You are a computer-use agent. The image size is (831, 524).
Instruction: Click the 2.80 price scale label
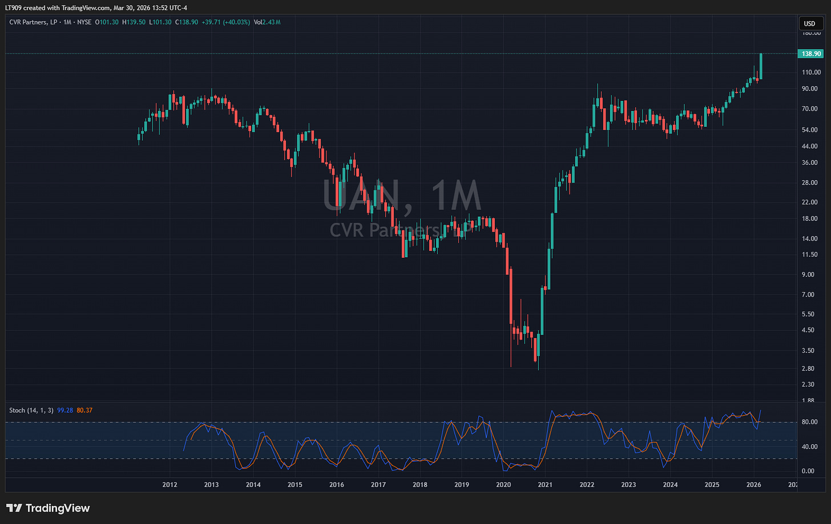point(808,368)
